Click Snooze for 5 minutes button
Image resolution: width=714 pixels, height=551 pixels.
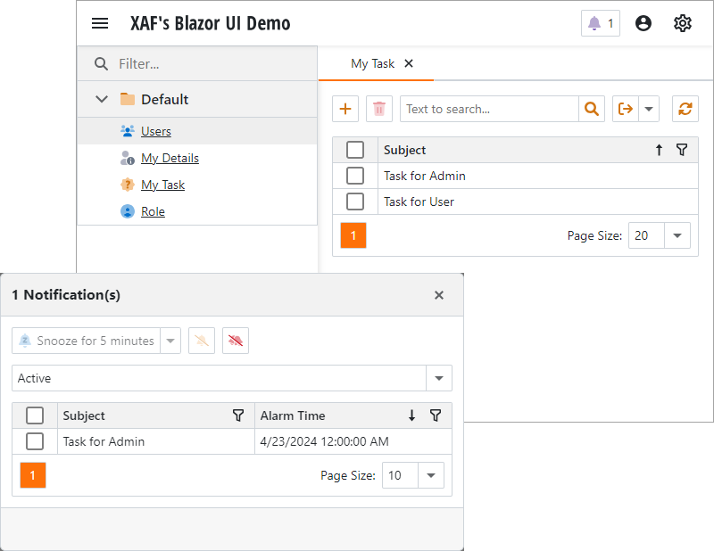(86, 341)
